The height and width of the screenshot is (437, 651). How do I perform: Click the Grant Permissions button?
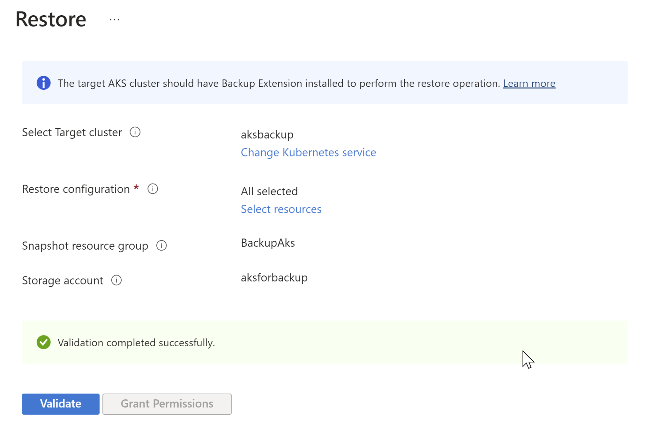pos(167,404)
